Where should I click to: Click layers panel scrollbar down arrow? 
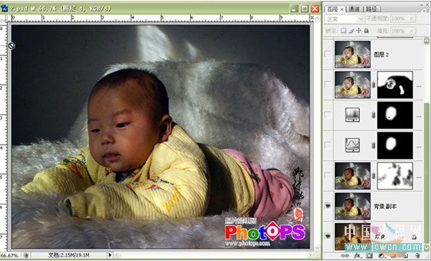tap(426, 248)
